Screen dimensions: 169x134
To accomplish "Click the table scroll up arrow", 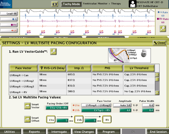I will pos(157,75).
